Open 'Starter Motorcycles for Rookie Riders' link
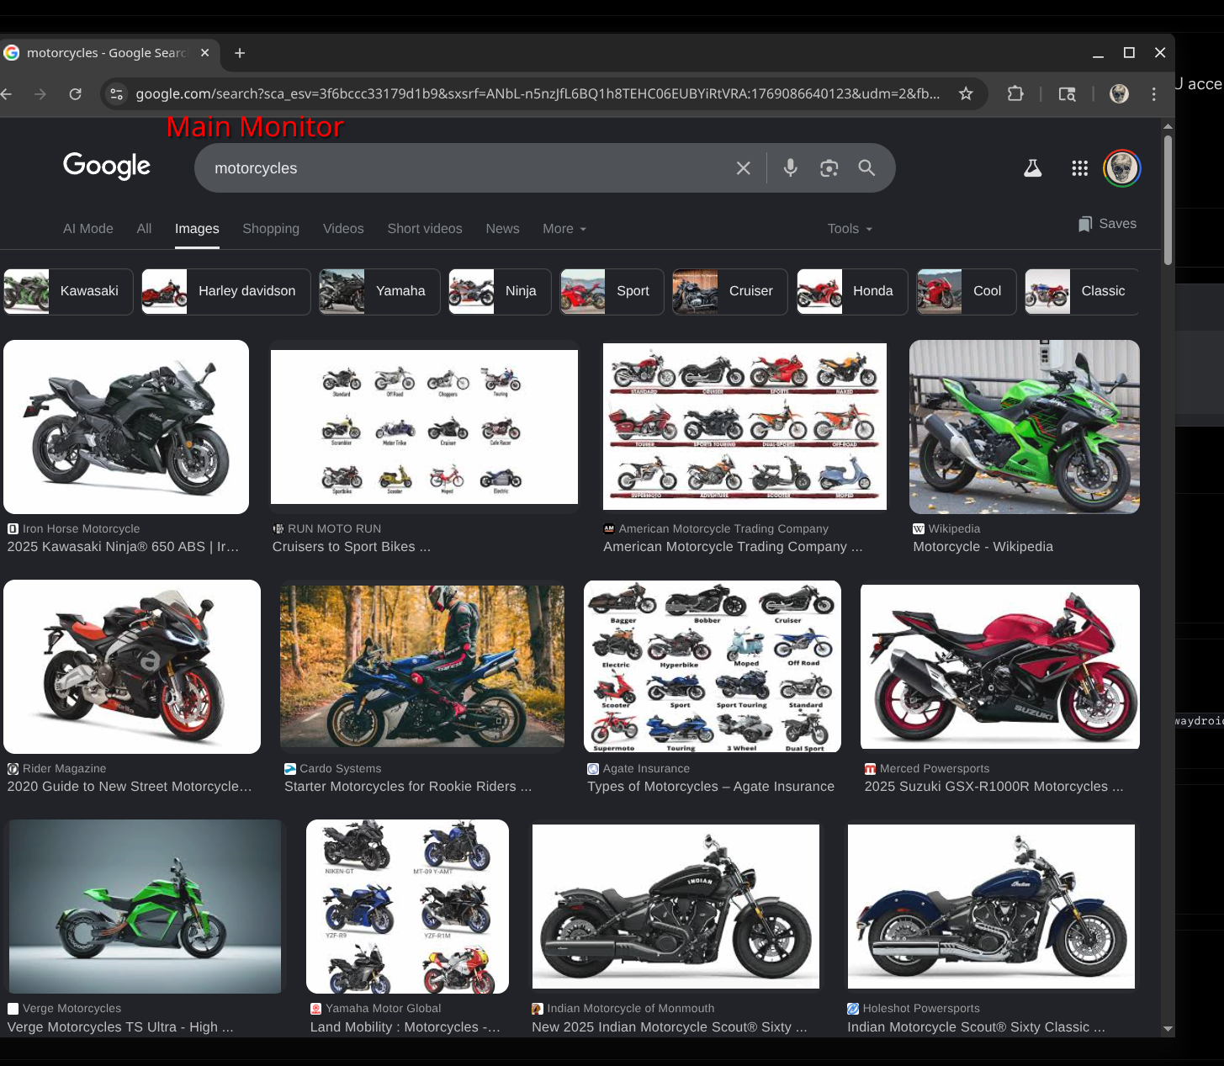The height and width of the screenshot is (1066, 1224). [408, 787]
